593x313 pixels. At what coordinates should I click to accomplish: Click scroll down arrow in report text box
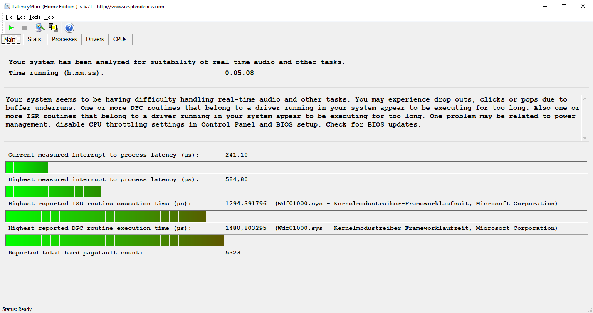[x=585, y=137]
